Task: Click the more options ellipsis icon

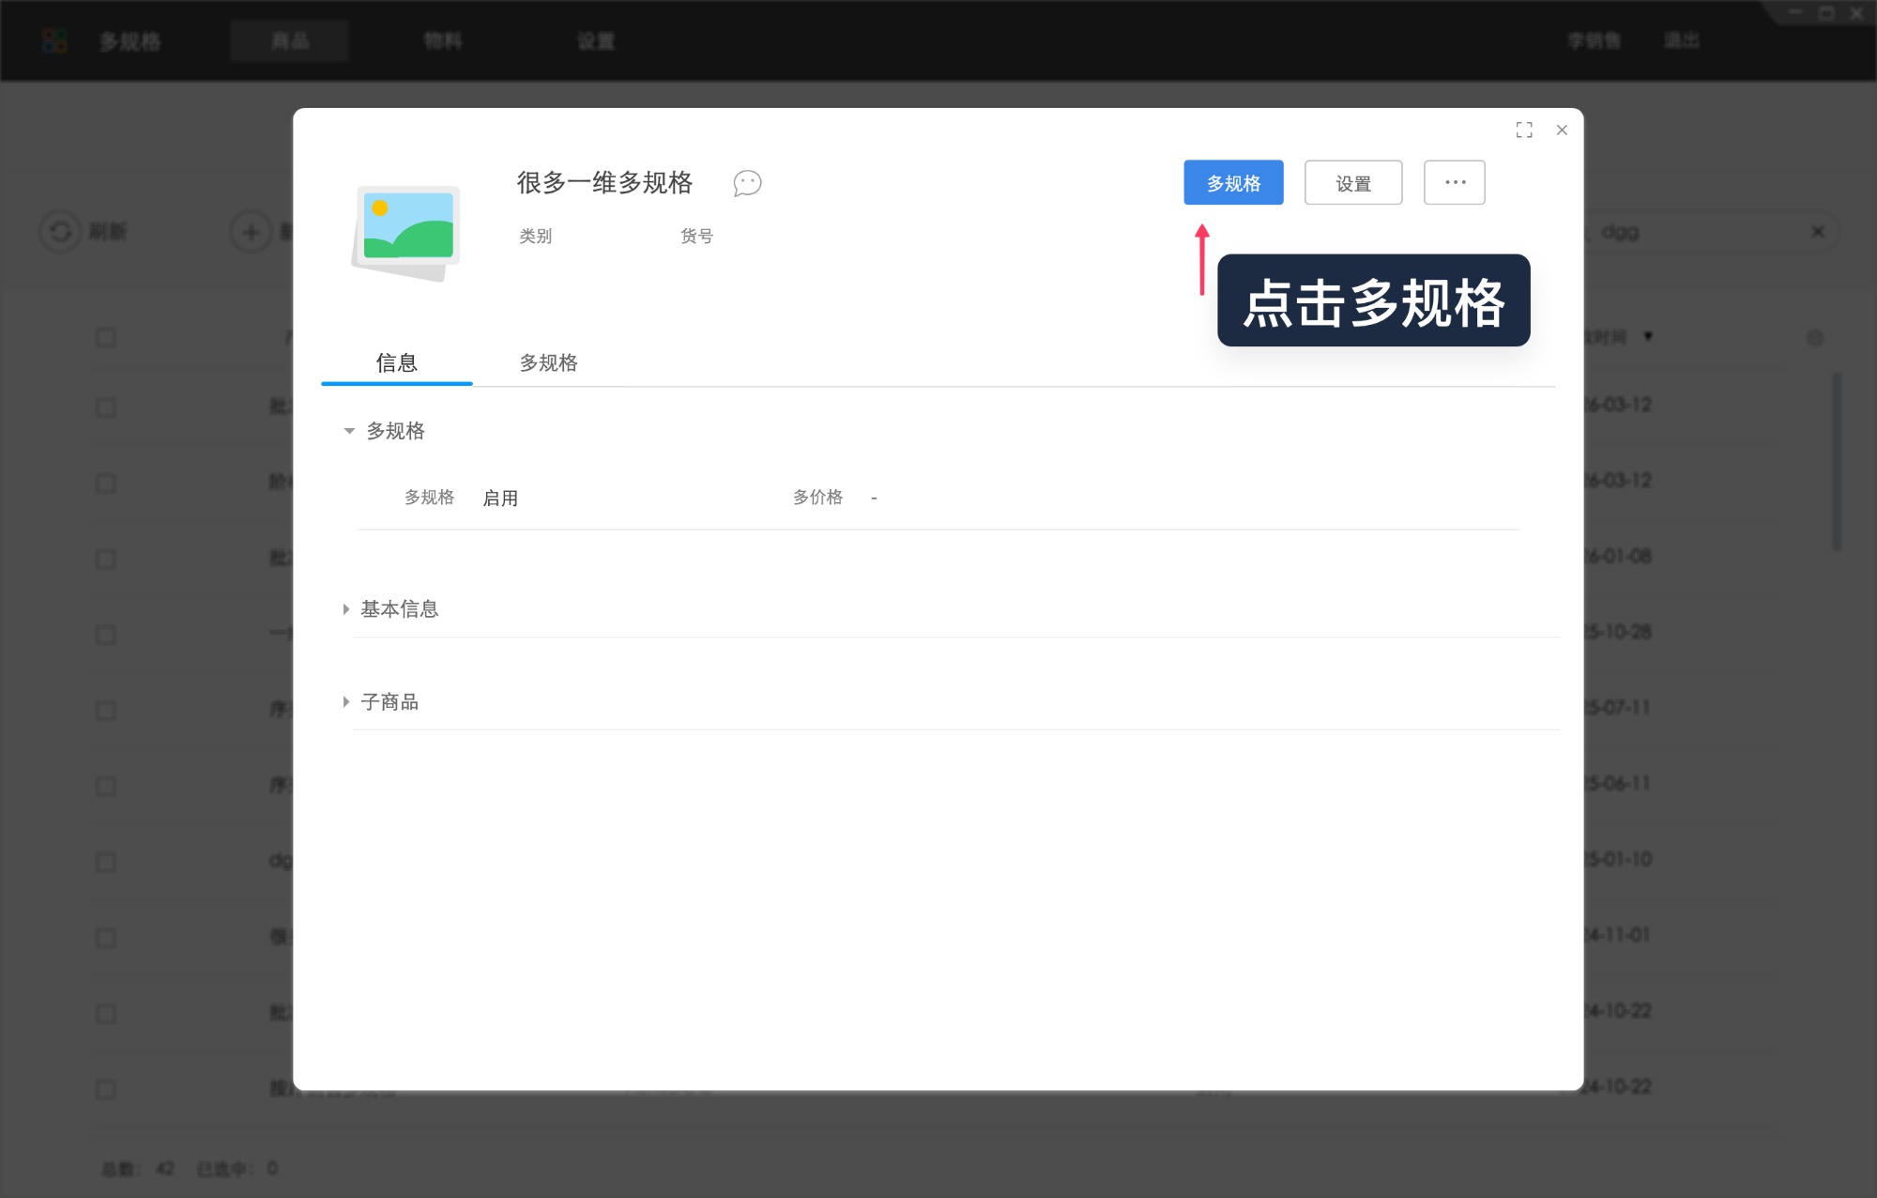Action: (x=1454, y=182)
